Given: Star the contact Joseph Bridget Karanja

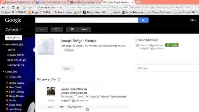Looking at the screenshot, I should click(62, 50).
